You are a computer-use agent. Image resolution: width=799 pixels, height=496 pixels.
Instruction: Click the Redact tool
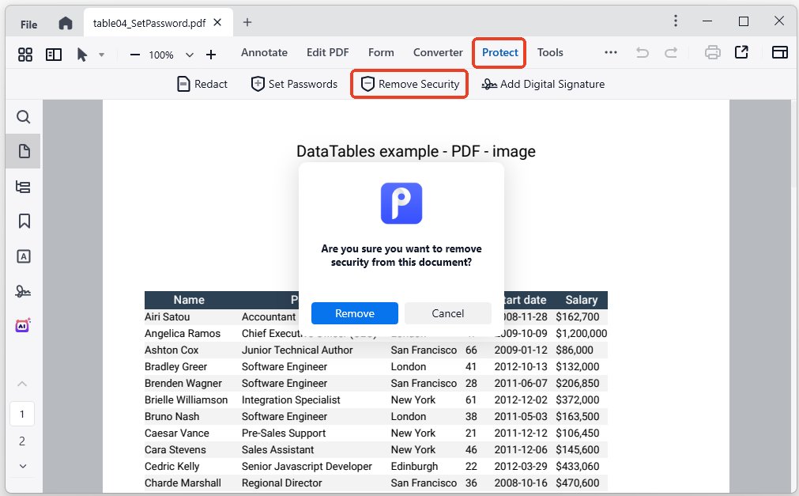(x=202, y=83)
